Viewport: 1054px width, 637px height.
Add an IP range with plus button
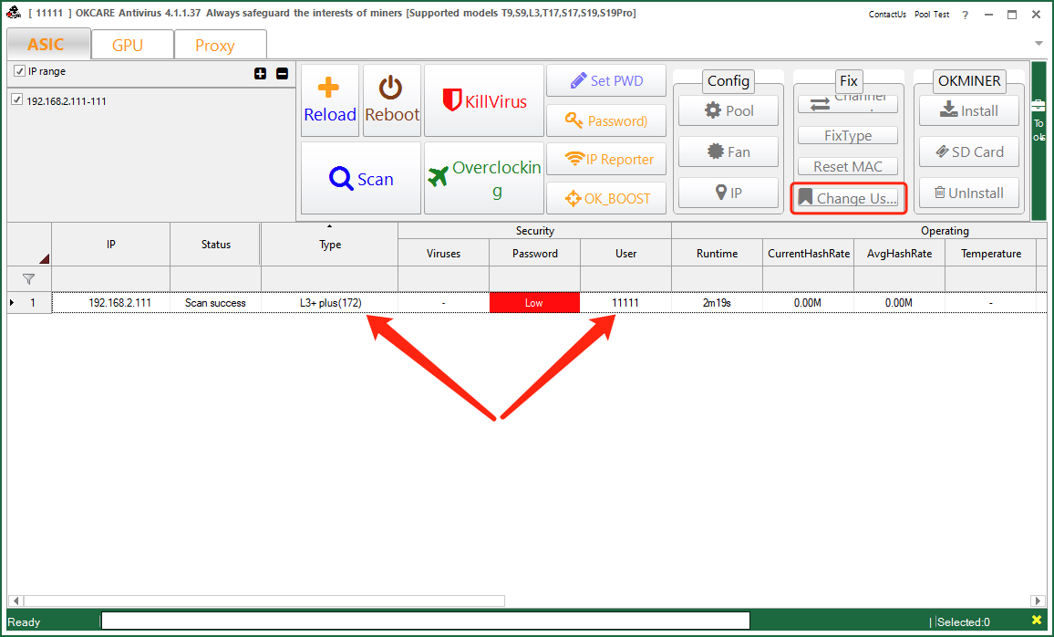point(261,73)
